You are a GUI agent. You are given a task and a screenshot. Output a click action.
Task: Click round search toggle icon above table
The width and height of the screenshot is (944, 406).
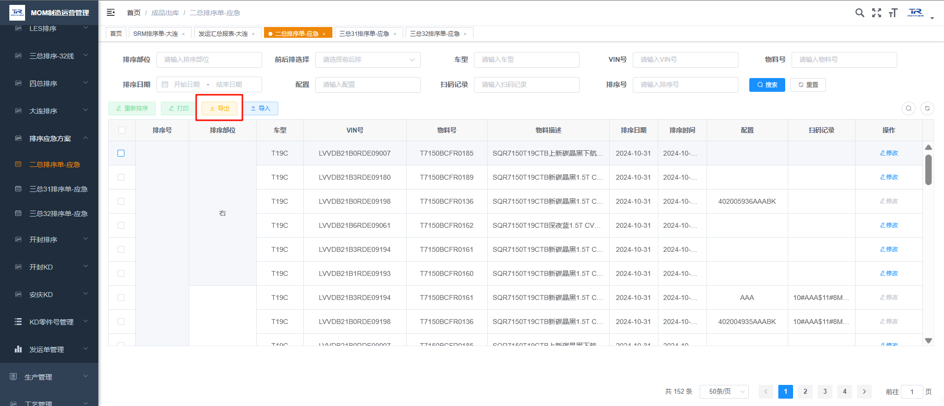click(x=909, y=108)
